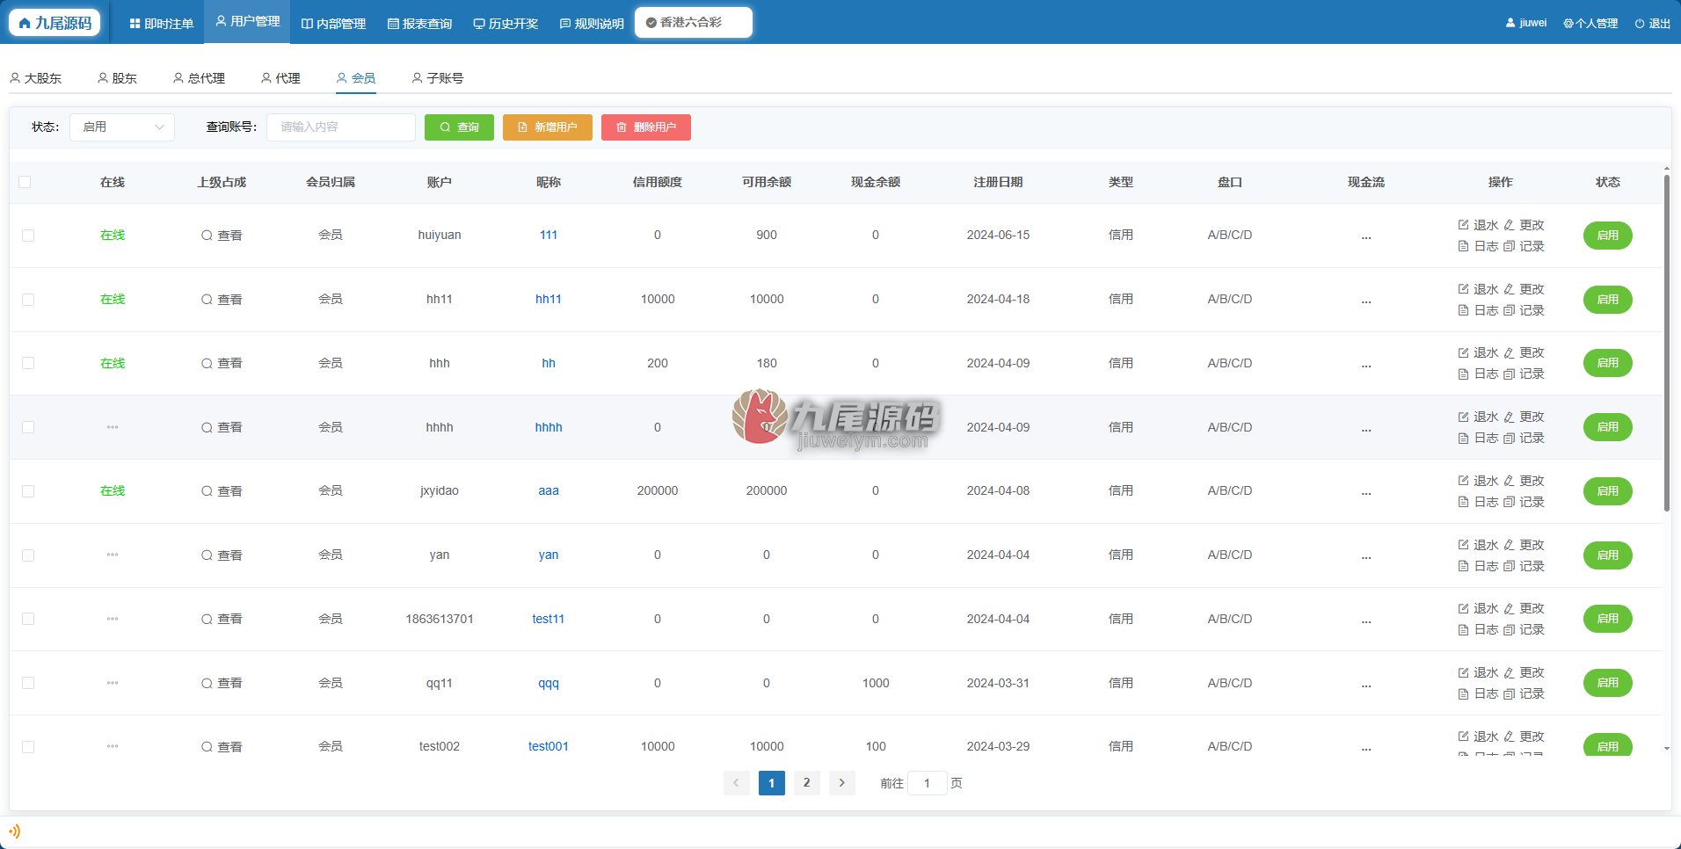
Task: Open the 香港六合彩 lottery selector
Action: click(x=694, y=23)
